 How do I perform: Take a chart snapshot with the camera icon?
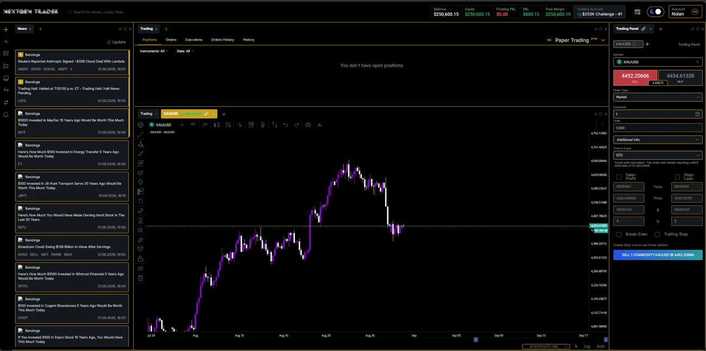tap(308, 125)
